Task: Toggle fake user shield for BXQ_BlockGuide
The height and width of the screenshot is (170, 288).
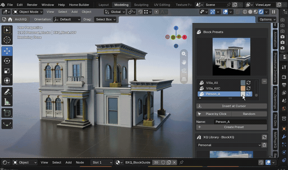Action: tap(163, 162)
